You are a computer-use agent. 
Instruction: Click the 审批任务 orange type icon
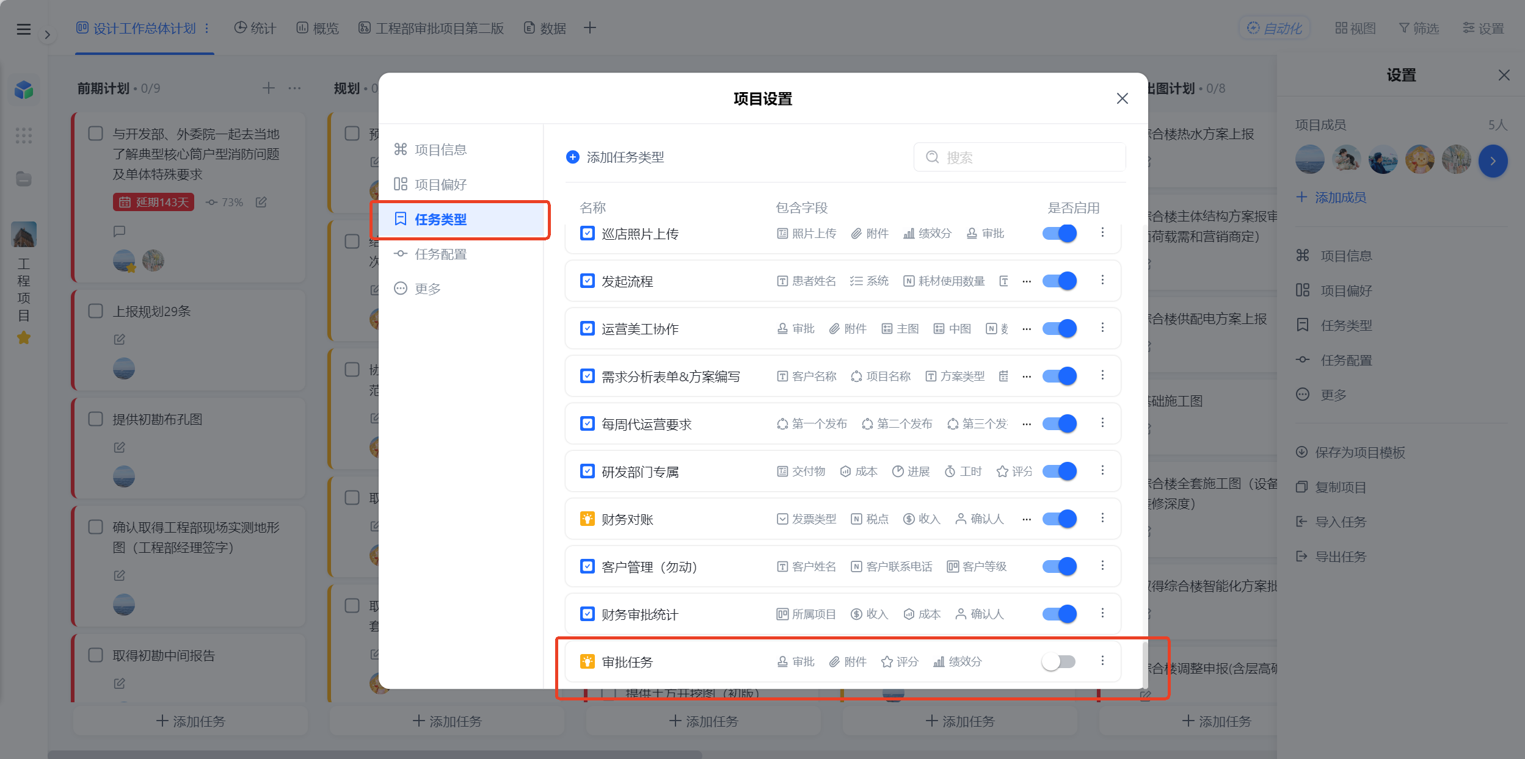click(587, 661)
